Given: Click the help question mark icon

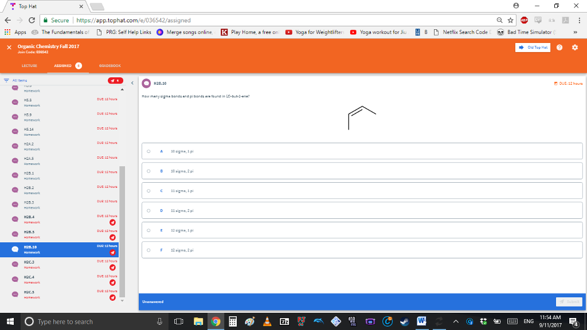Looking at the screenshot, I should (x=559, y=48).
